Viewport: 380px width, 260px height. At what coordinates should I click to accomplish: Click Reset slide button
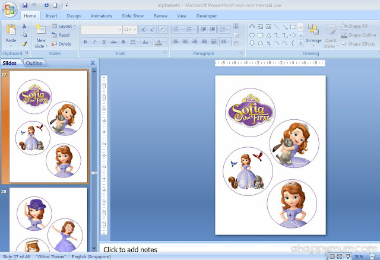point(61,35)
